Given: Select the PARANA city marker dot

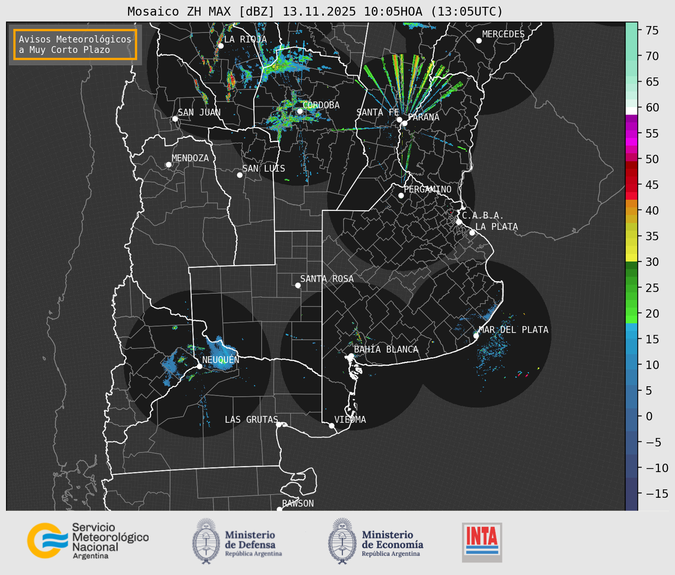Looking at the screenshot, I should pos(405,123).
